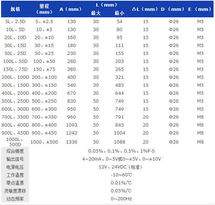Click the 规格 column header
The width and height of the screenshot is (215, 205).
point(15,9)
